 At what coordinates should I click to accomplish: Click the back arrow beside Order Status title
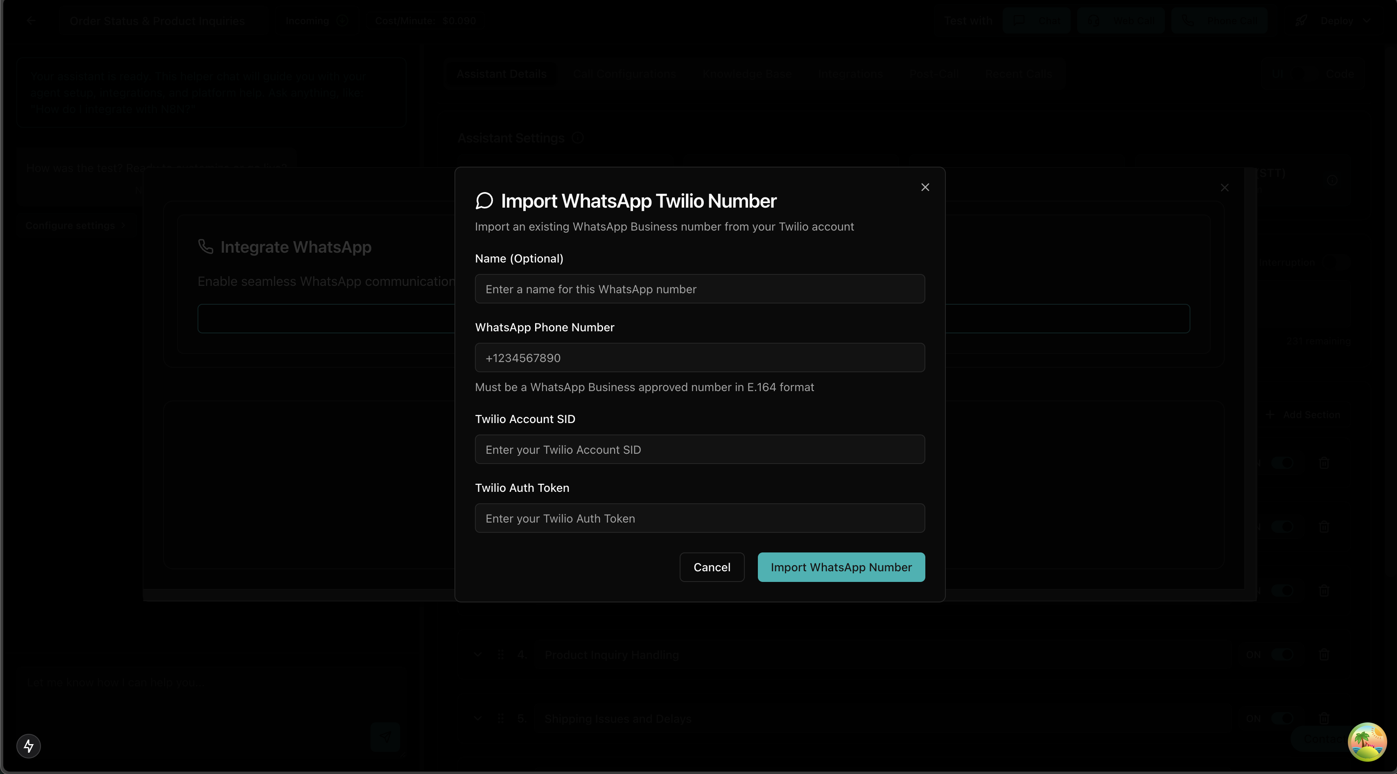(x=31, y=20)
